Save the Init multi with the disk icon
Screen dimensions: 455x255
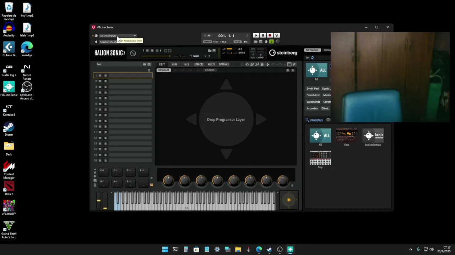(x=149, y=64)
